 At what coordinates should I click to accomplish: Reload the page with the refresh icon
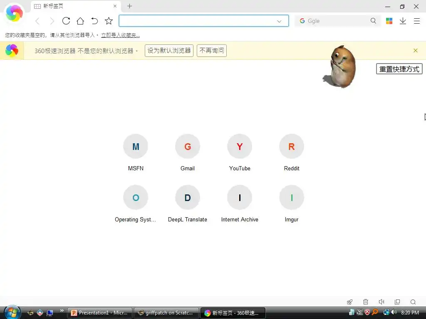point(66,21)
